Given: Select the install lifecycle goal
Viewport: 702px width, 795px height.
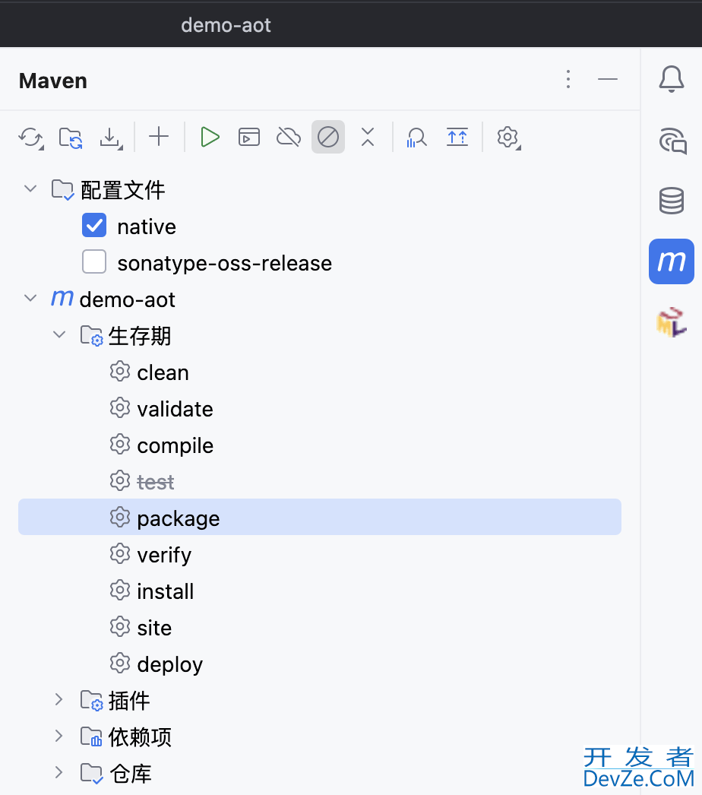Looking at the screenshot, I should coord(165,591).
